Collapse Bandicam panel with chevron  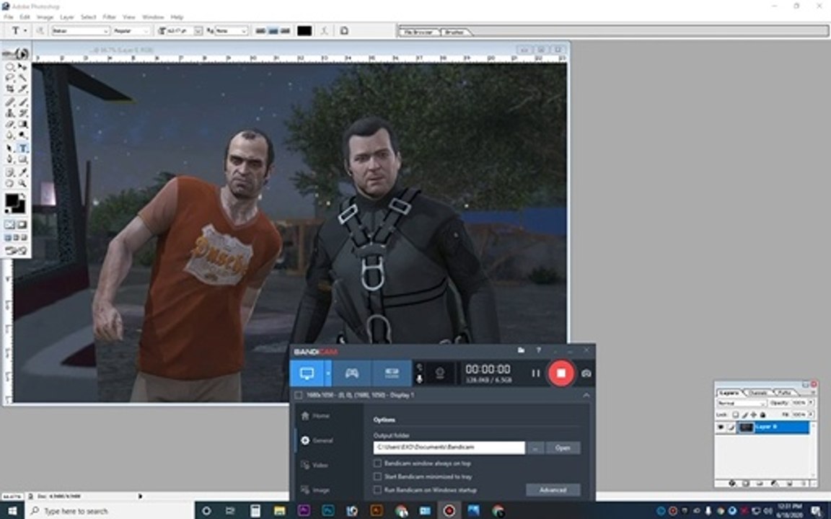click(586, 395)
